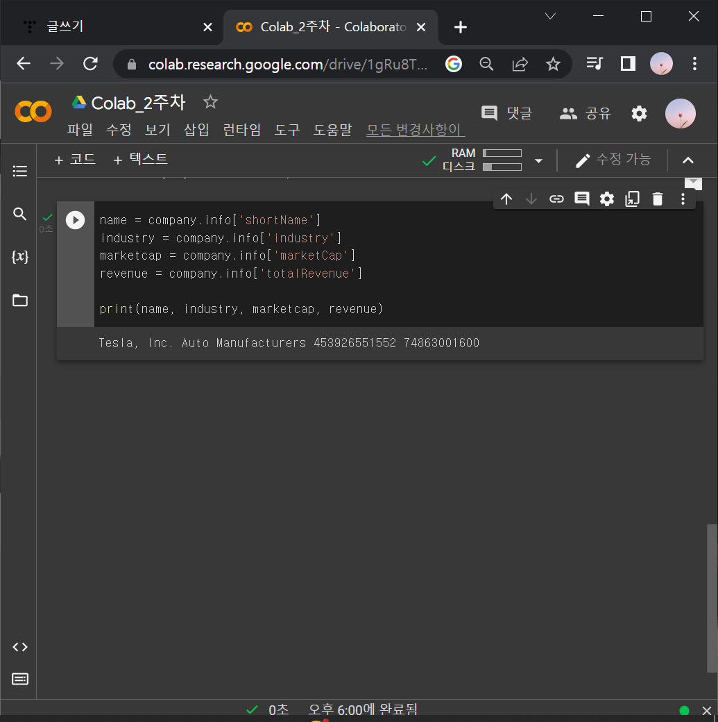
Task: Open the 파일 menu
Action: pos(80,130)
